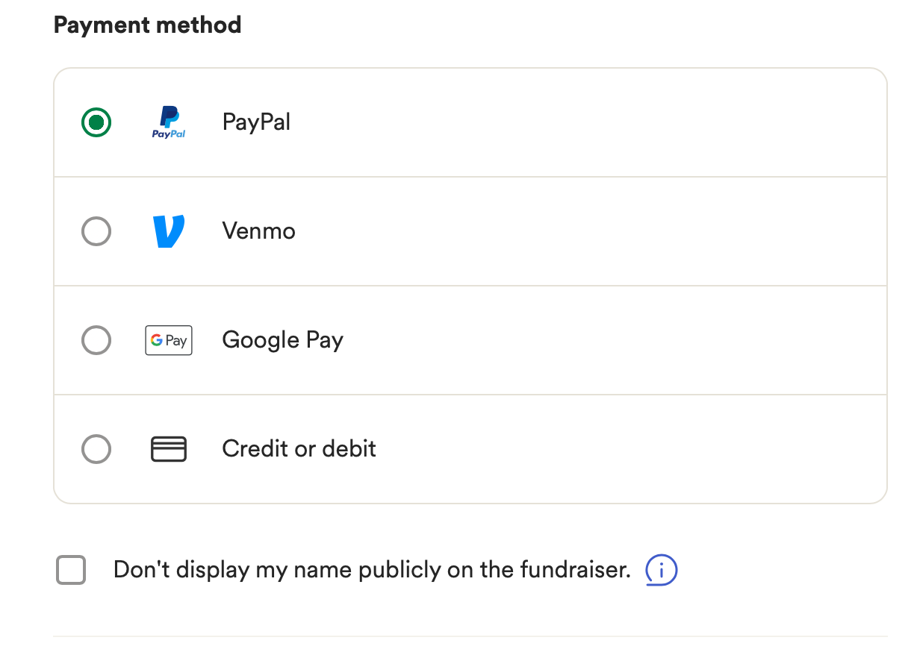Image resolution: width=917 pixels, height=652 pixels.
Task: Select the PayPal radio button
Action: tap(96, 122)
